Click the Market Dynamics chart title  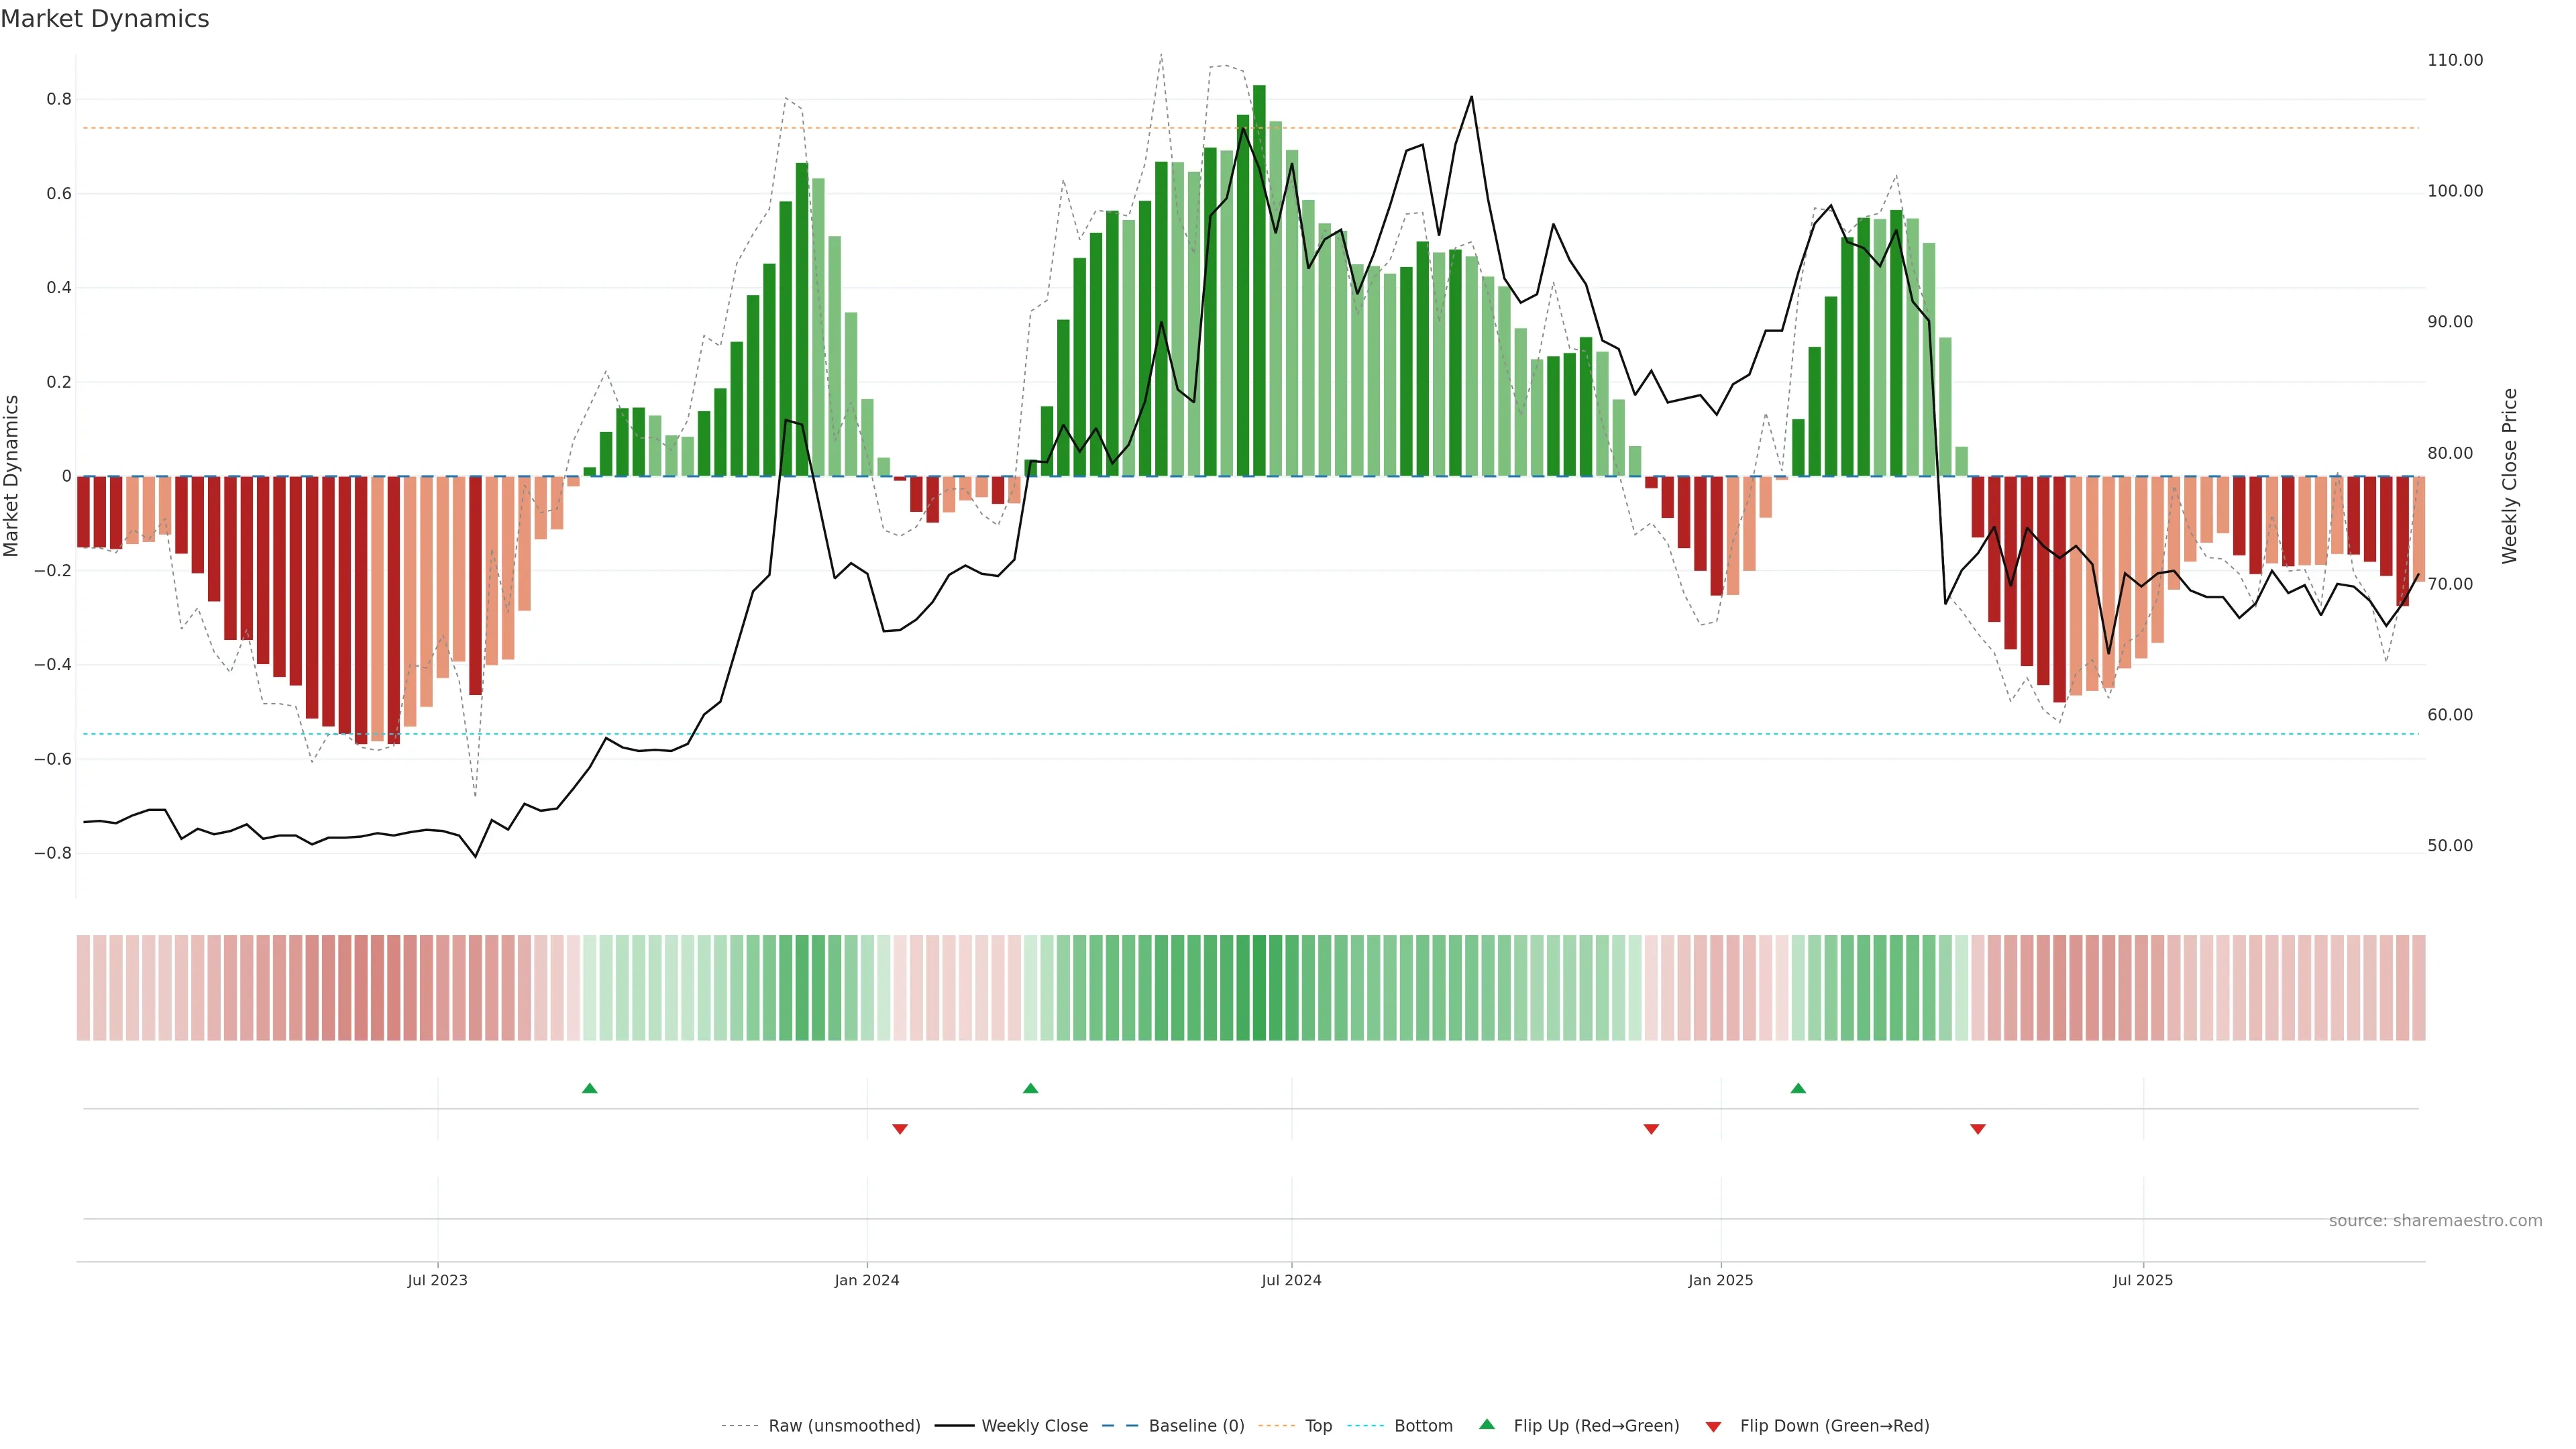105,19
